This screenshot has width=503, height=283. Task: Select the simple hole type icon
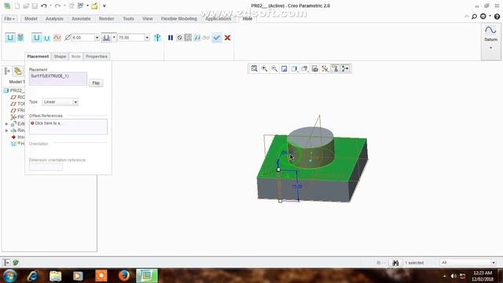[10, 38]
